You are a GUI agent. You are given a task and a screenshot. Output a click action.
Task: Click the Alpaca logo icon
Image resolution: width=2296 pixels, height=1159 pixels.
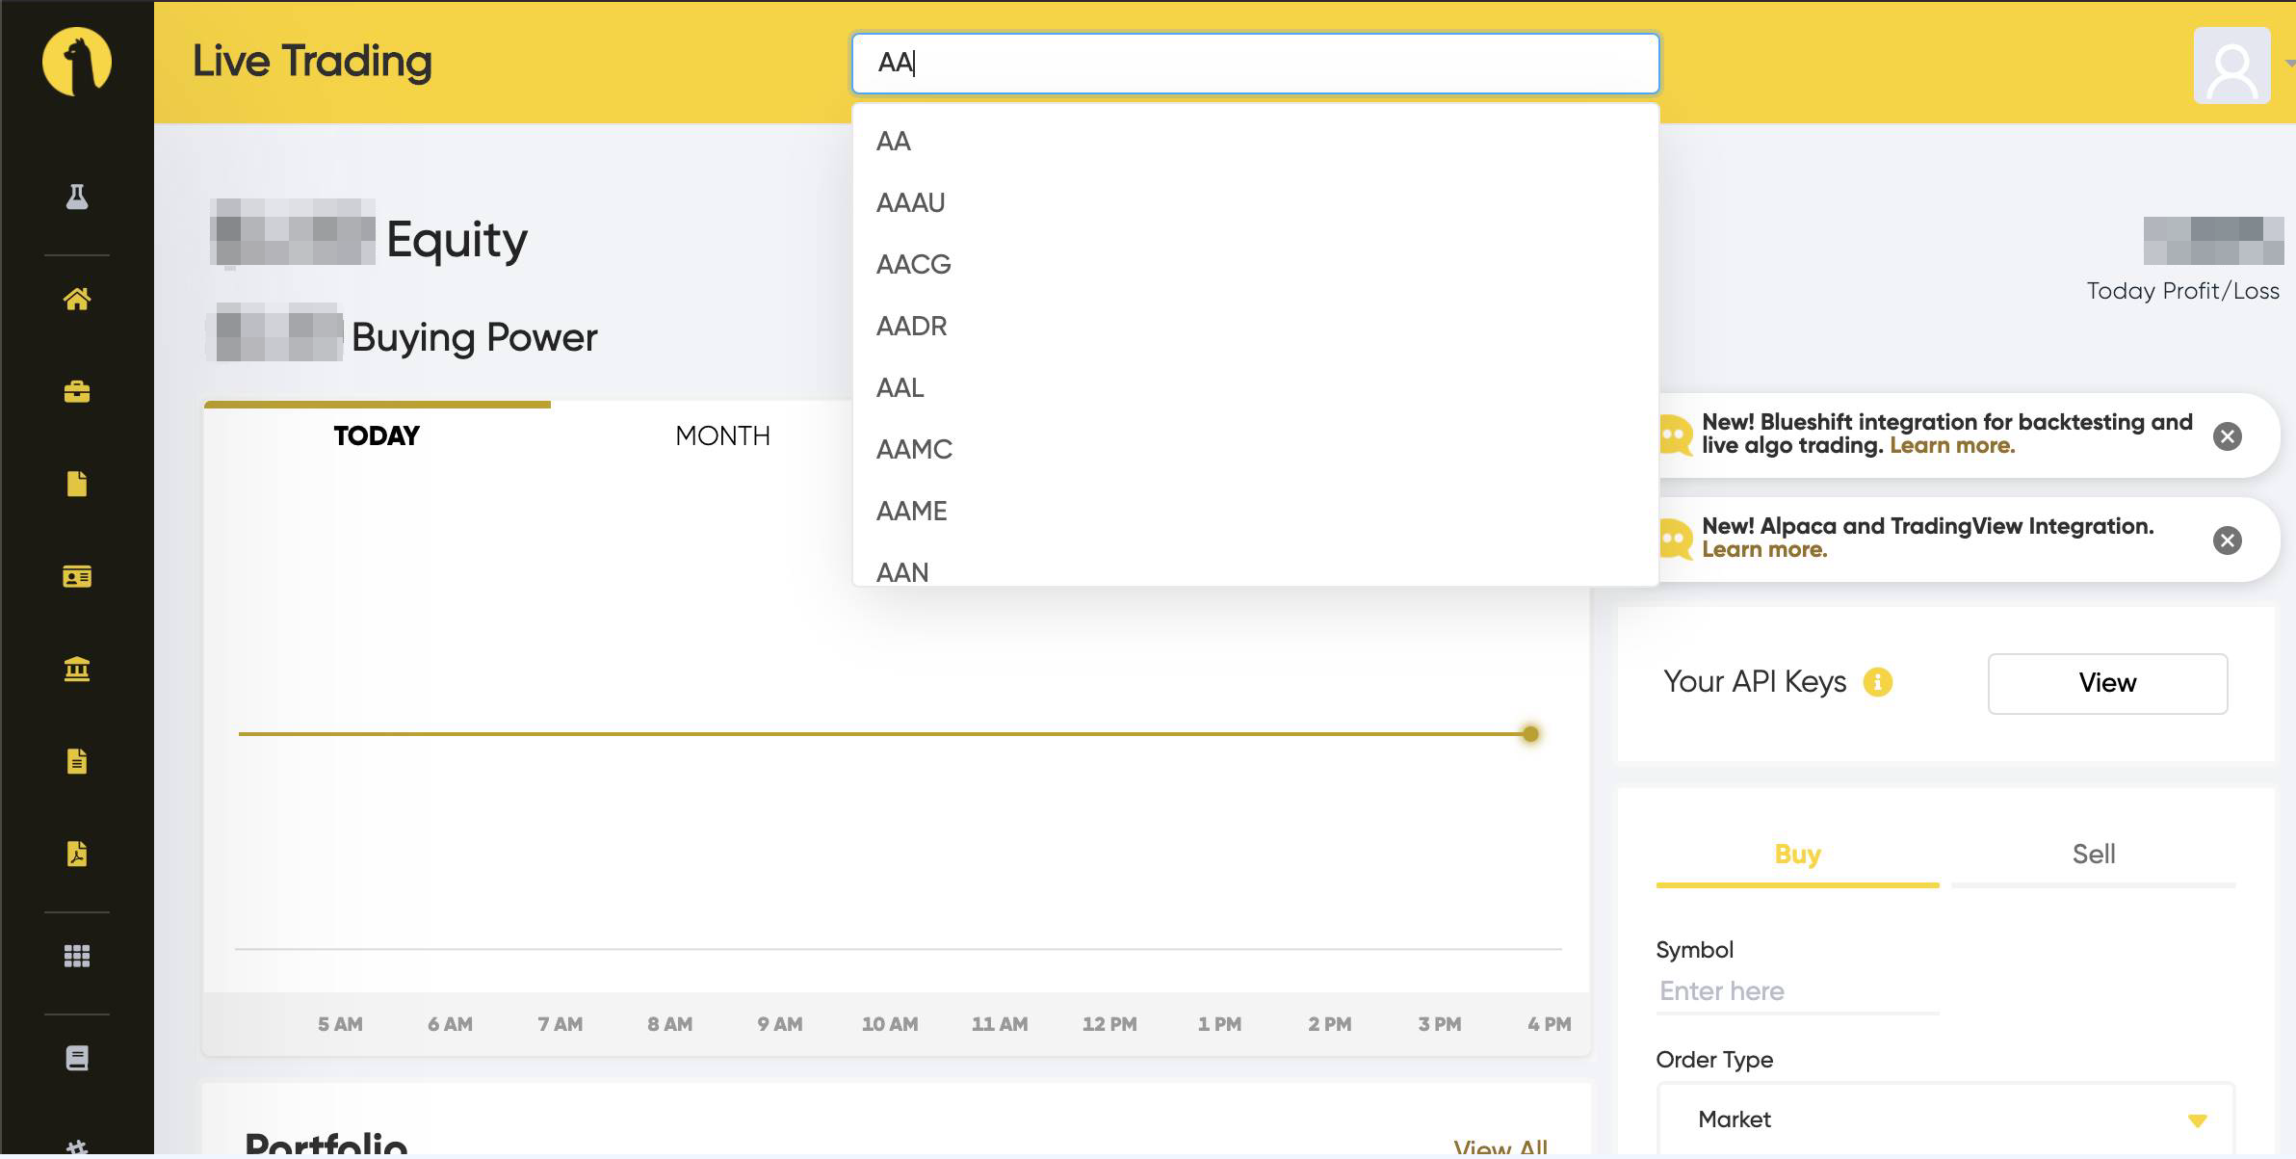click(77, 62)
